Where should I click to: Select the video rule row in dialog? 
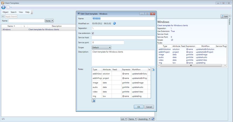[x=121, y=92]
